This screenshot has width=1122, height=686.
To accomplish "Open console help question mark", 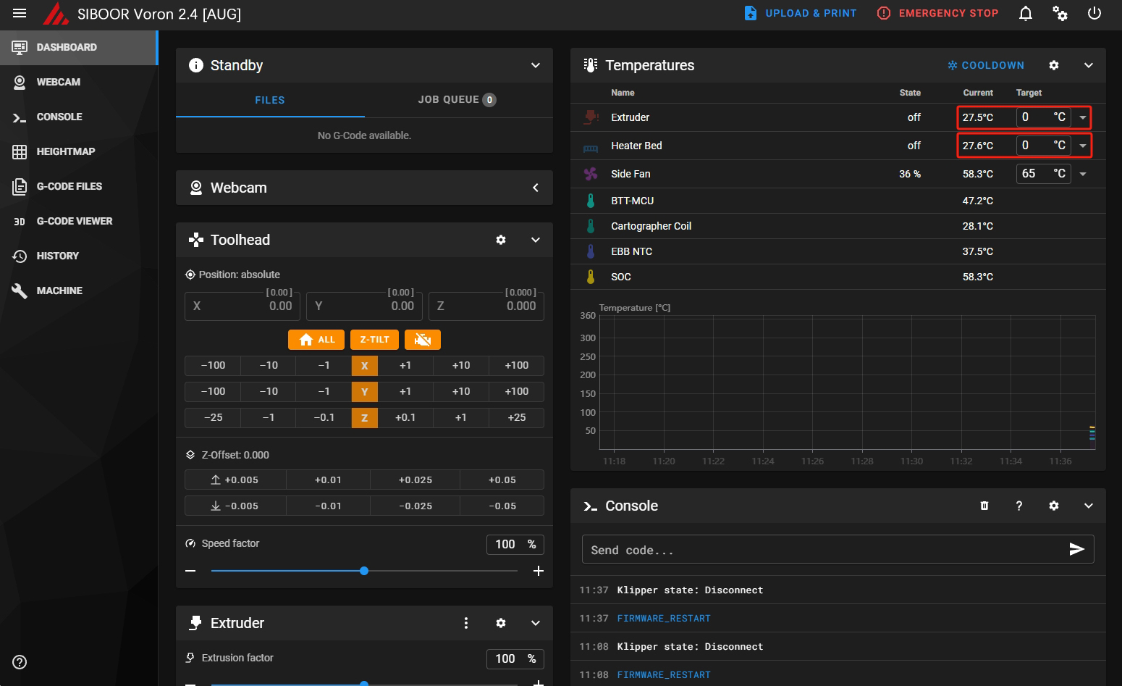I will point(1018,506).
